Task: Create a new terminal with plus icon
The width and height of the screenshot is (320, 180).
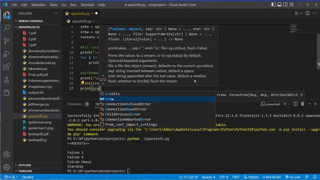Action: pos(284,104)
